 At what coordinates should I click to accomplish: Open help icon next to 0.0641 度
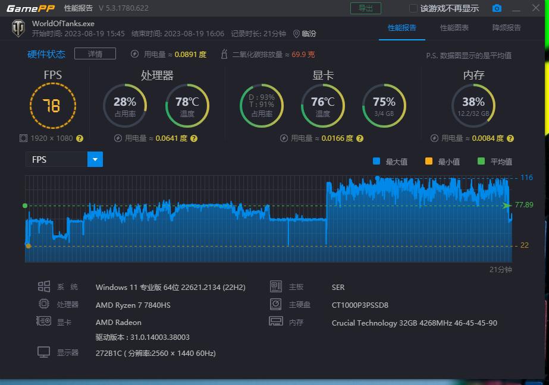[x=194, y=138]
